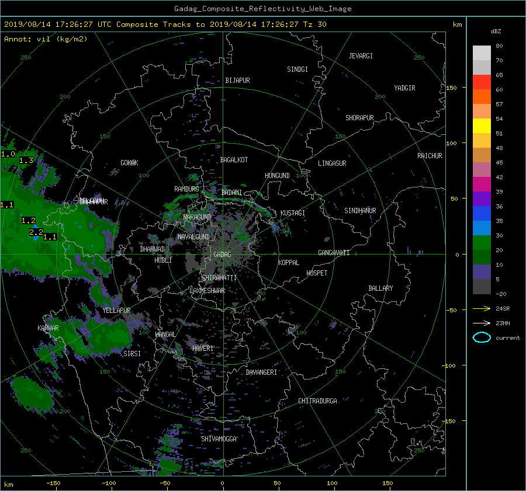Click the JEVARGI city label
Screen dimensions: 526x491
(361, 56)
